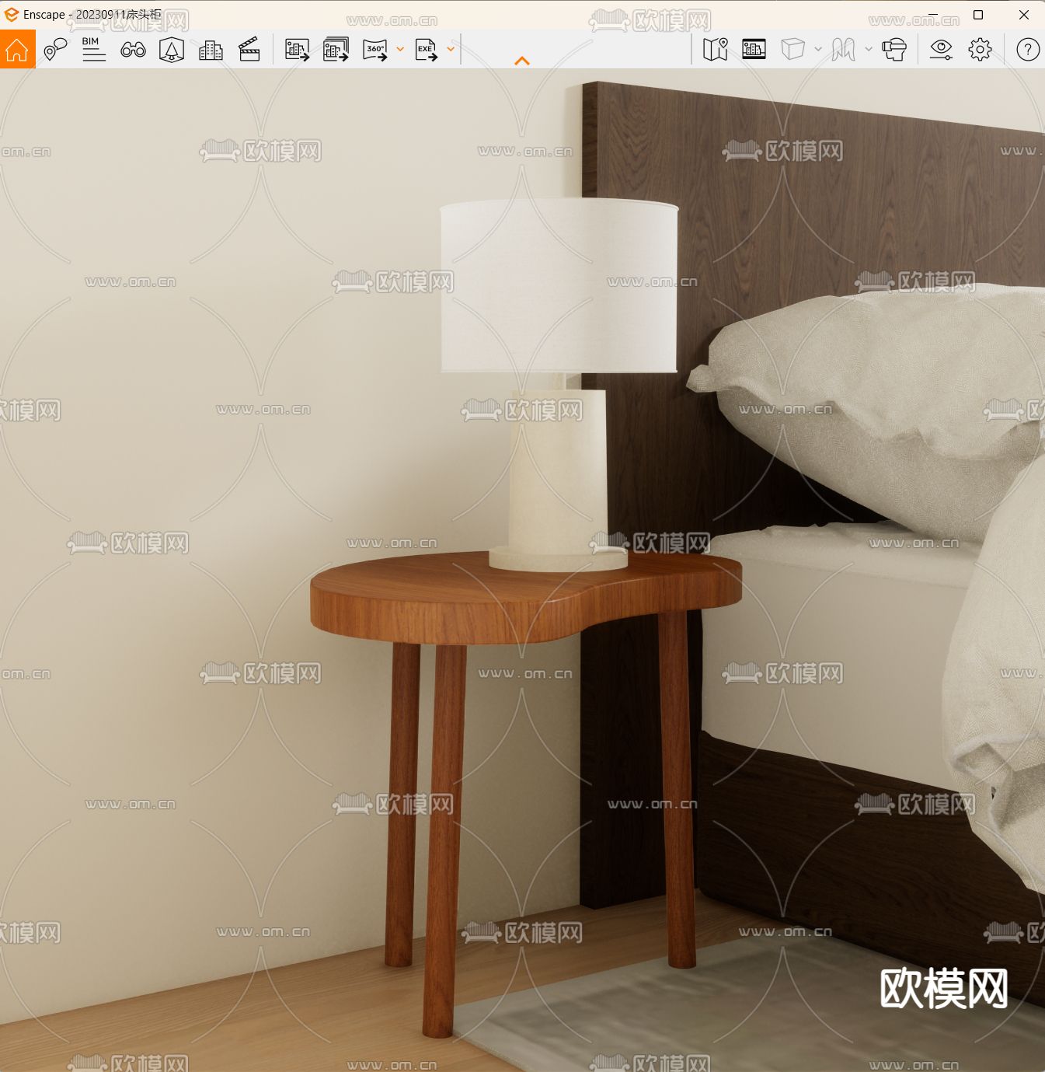This screenshot has height=1072, width=1045.
Task: Toggle fly mode with the wings icon
Action: (842, 49)
